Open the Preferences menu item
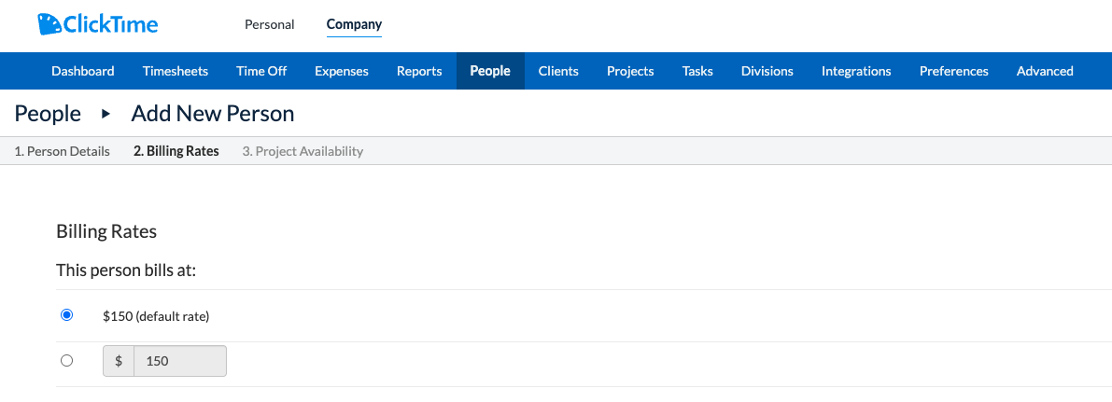Image resolution: width=1112 pixels, height=402 pixels. pyautogui.click(x=954, y=71)
